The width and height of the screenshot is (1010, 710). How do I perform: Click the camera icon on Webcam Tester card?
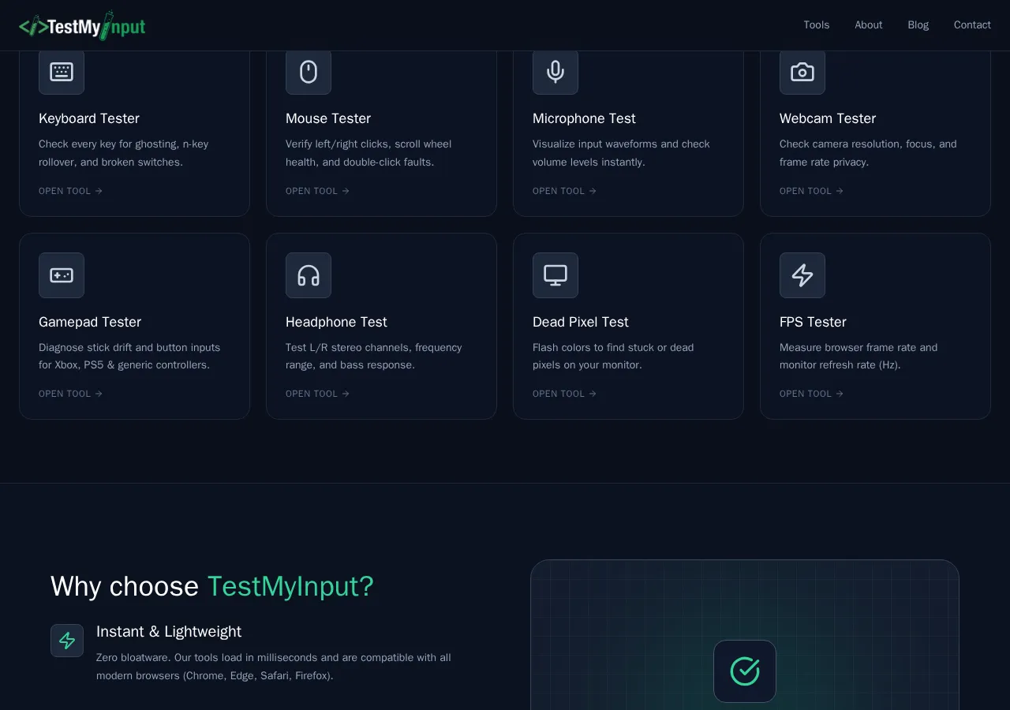[x=802, y=72]
